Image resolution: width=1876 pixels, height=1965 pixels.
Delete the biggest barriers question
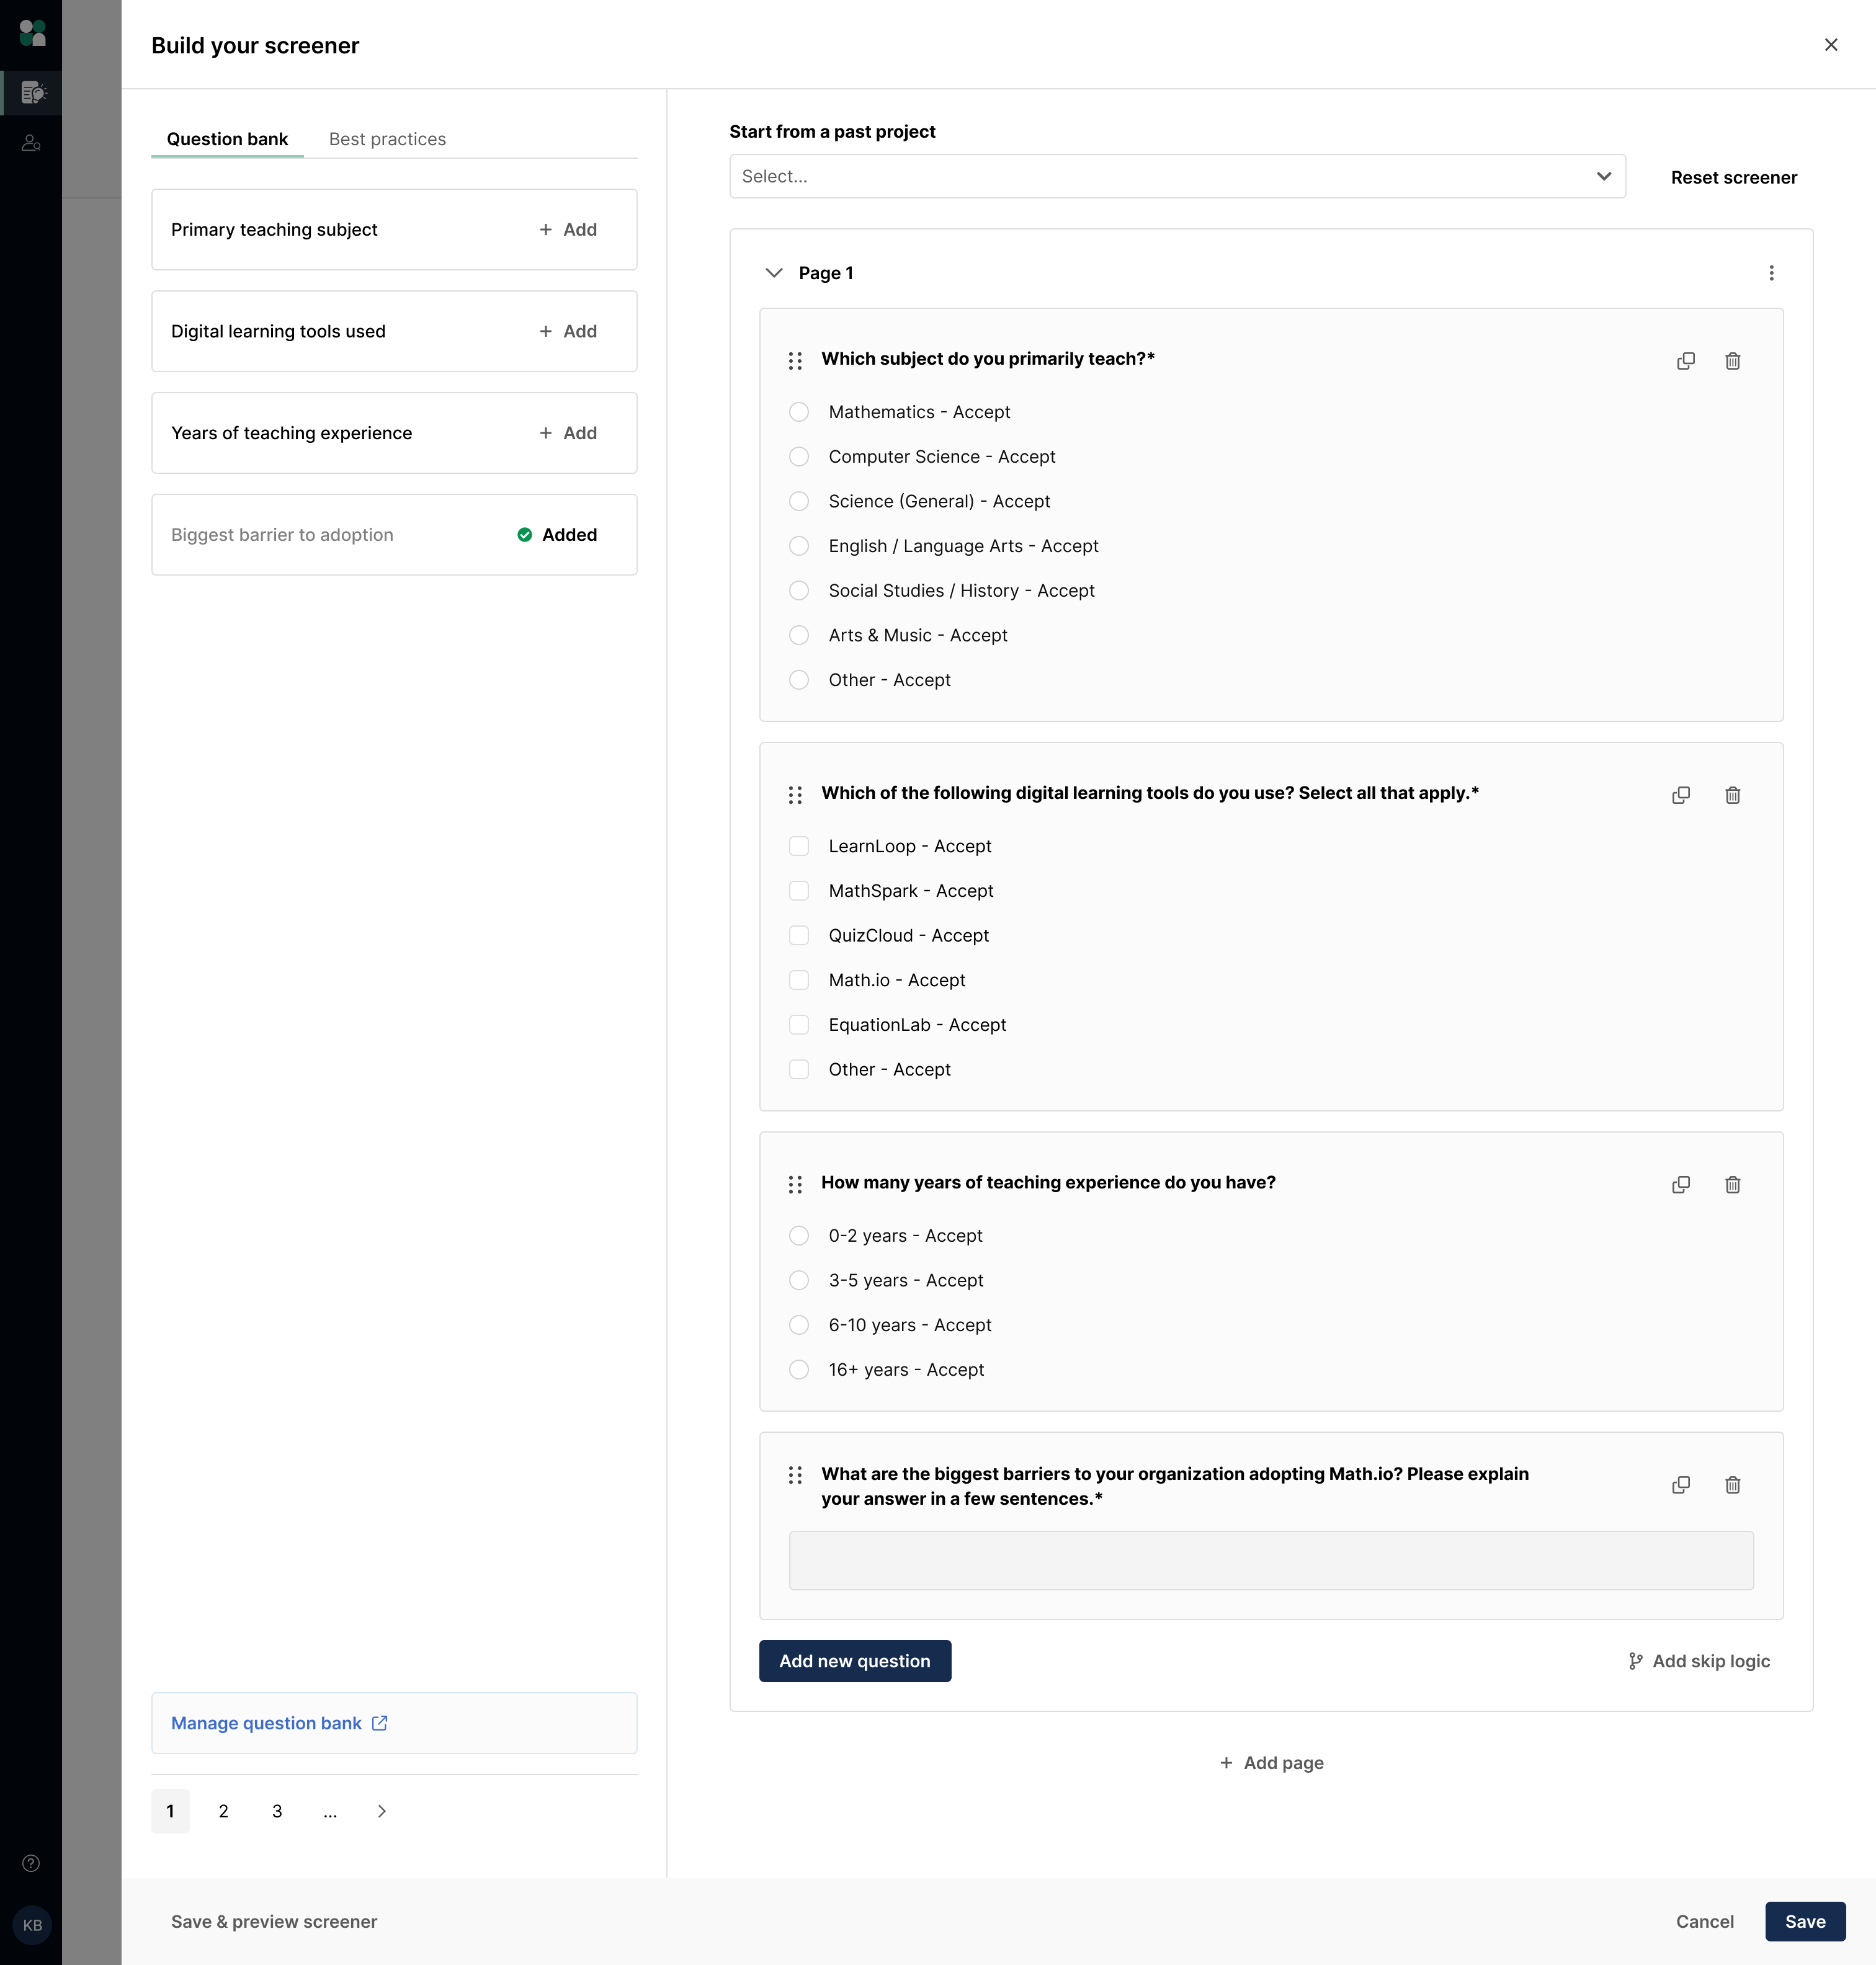pyautogui.click(x=1732, y=1485)
